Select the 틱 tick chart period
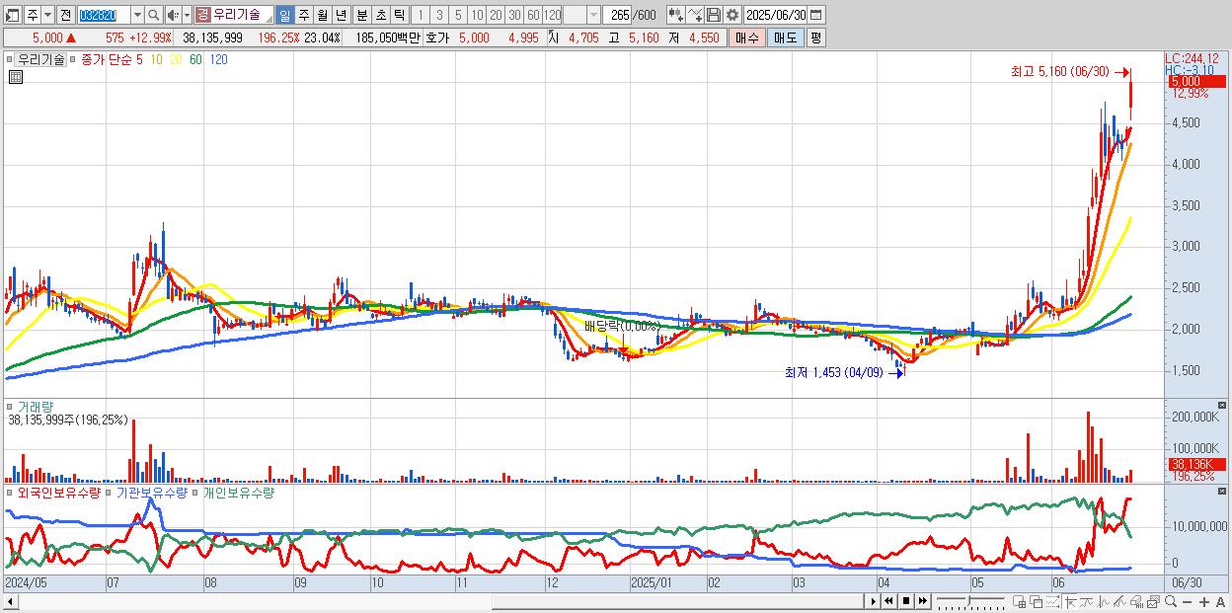Viewport: 1232px width, 613px height. (x=399, y=15)
